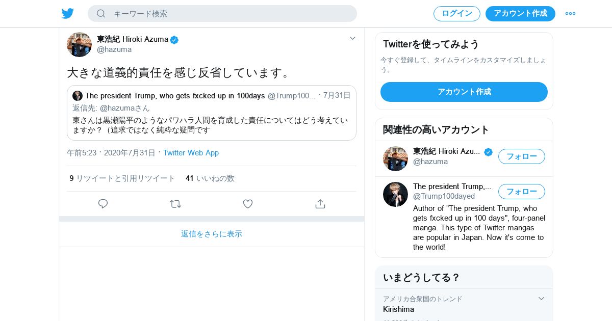Image resolution: width=612 pixels, height=321 pixels.
Task: Click the reply speech bubble icon
Action: (x=103, y=204)
